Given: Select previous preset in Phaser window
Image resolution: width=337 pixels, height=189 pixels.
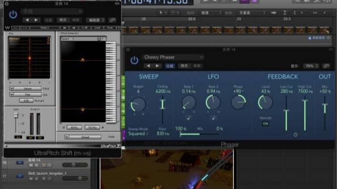Looking at the screenshot, I should click(148, 66).
